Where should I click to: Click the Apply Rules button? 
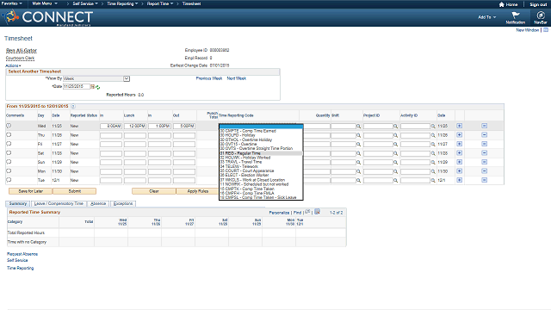click(197, 191)
